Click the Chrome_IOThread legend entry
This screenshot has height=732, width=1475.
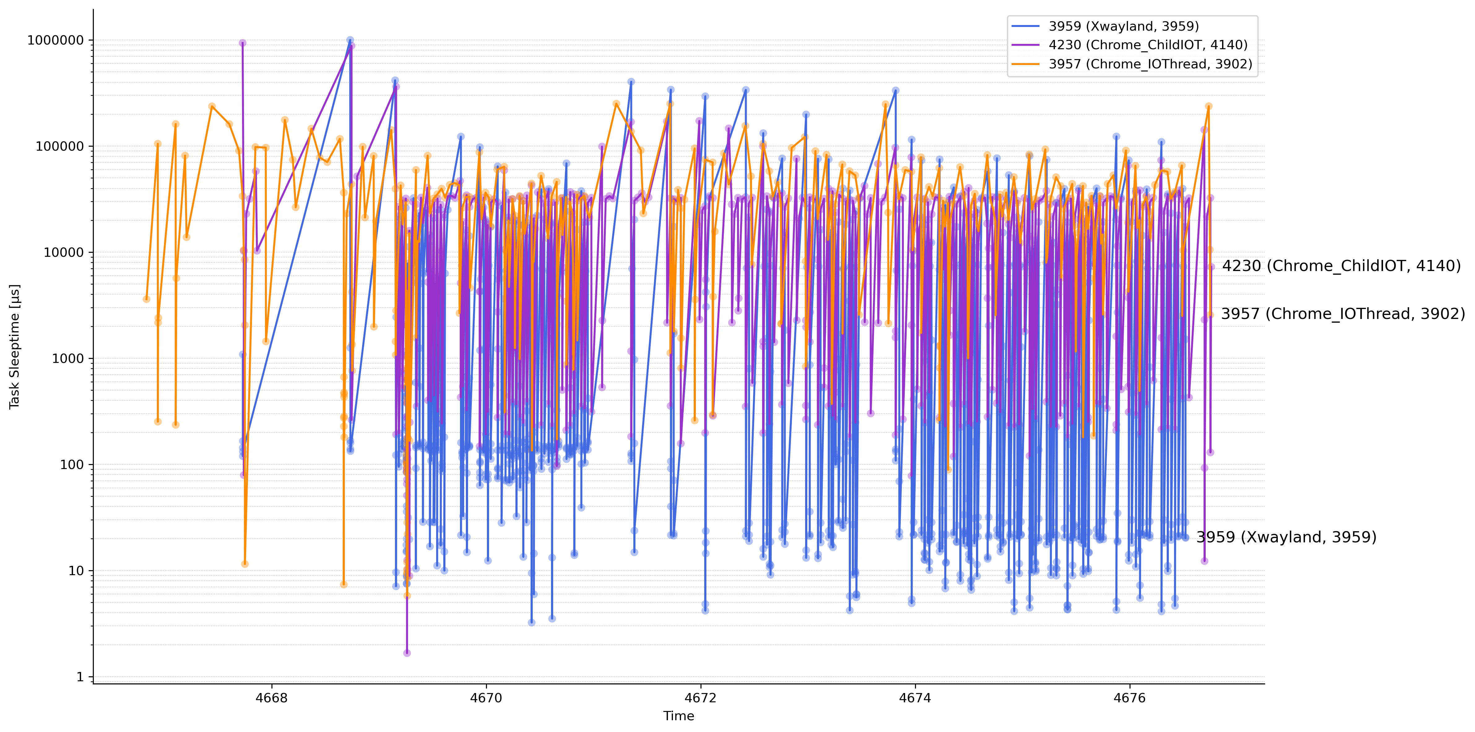click(x=1150, y=64)
